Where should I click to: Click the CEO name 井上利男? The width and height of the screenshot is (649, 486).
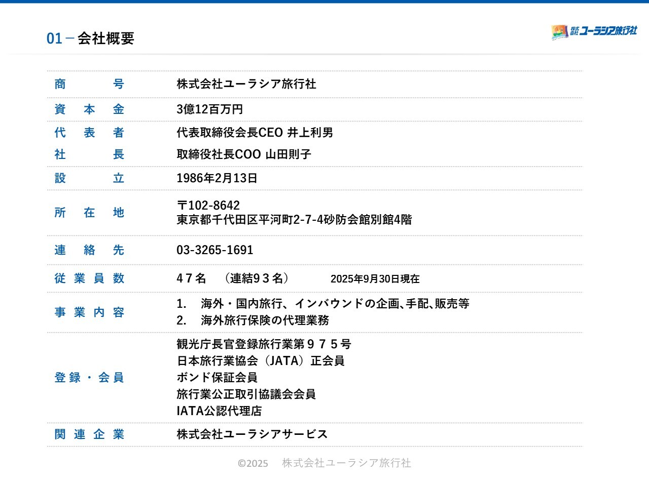click(310, 133)
